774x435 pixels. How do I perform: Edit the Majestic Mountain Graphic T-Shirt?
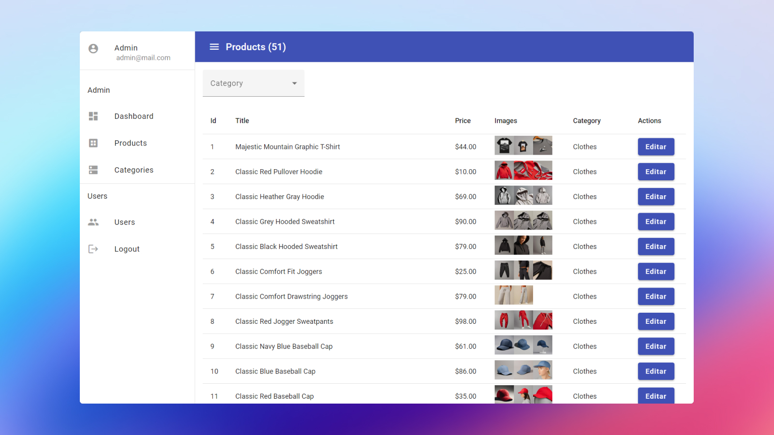pos(655,147)
